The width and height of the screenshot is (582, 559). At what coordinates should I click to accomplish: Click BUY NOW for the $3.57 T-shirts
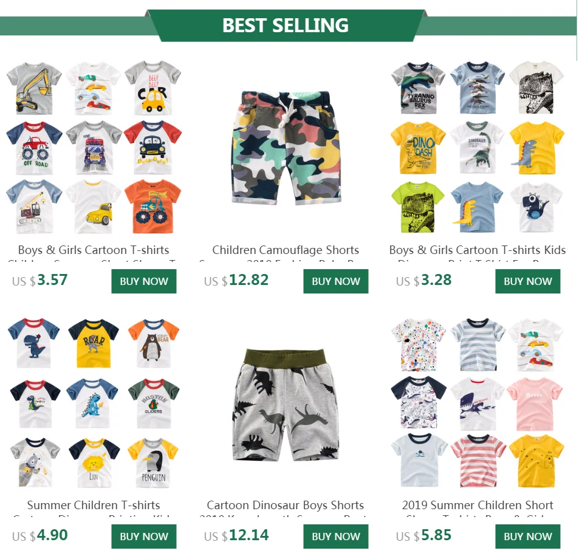[x=143, y=281]
